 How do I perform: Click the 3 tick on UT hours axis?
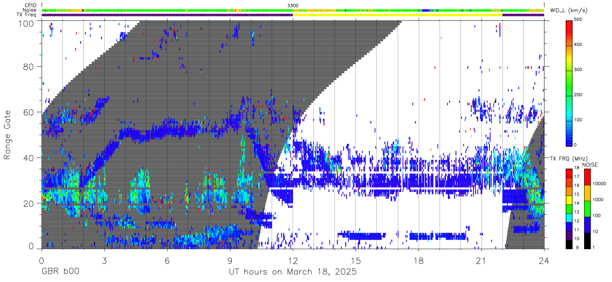point(105,261)
